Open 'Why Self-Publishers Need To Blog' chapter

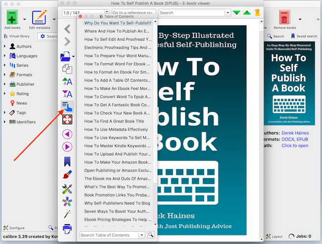coord(117,203)
